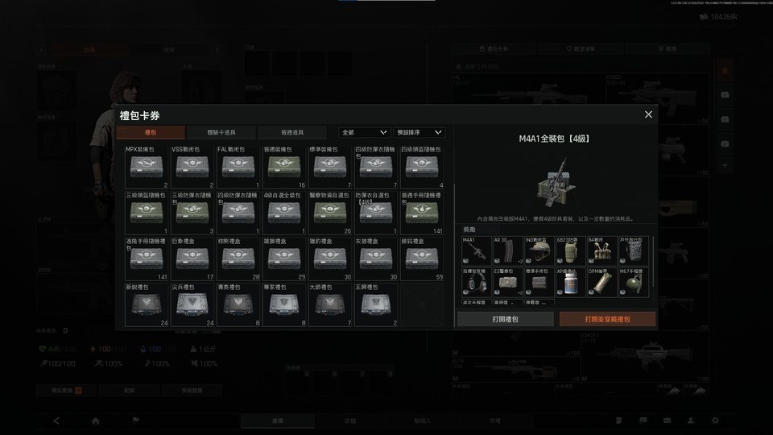Select the MPX裝備包 crate
The height and width of the screenshot is (435, 773).
pyautogui.click(x=147, y=168)
